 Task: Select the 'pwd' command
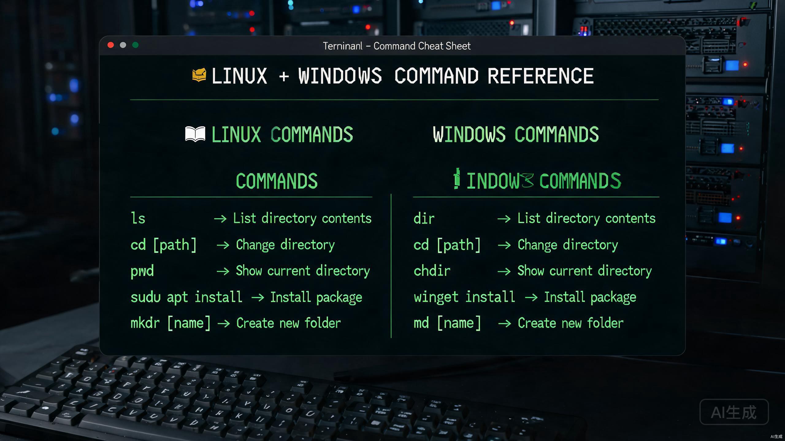tap(142, 271)
